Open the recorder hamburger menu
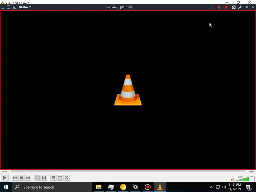 3,7
